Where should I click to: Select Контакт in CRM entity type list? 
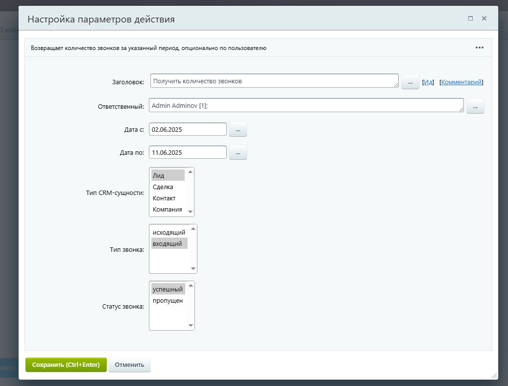[x=164, y=198]
